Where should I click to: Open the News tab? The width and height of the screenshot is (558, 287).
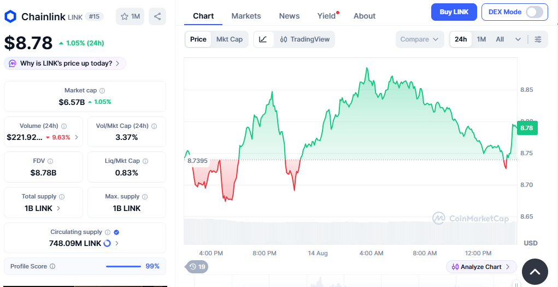pos(289,16)
